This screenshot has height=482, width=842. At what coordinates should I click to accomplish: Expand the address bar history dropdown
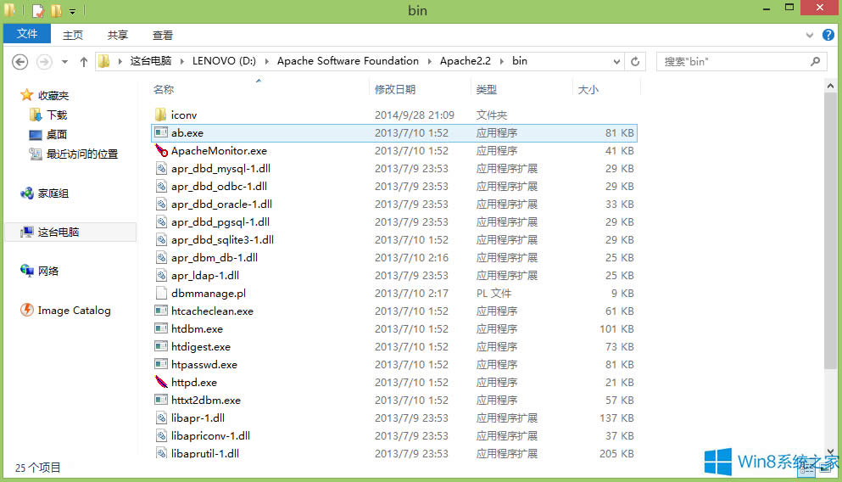point(616,61)
